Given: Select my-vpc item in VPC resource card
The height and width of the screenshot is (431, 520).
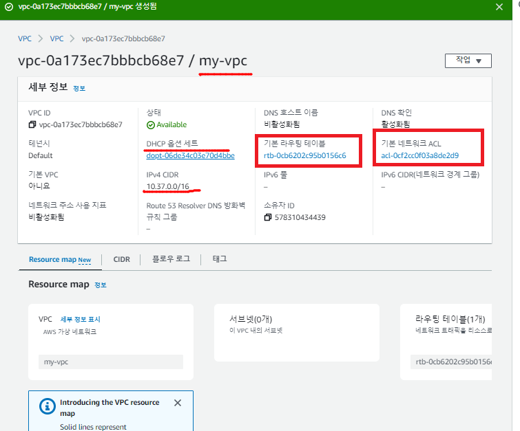Looking at the screenshot, I should tap(111, 362).
